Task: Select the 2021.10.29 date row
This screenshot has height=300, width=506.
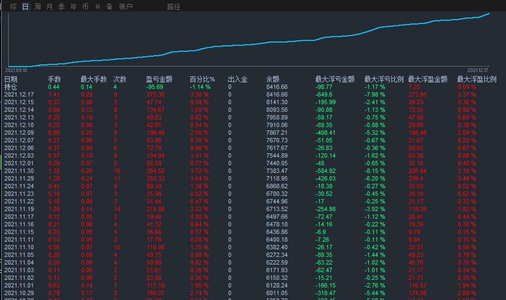Action: point(19,293)
